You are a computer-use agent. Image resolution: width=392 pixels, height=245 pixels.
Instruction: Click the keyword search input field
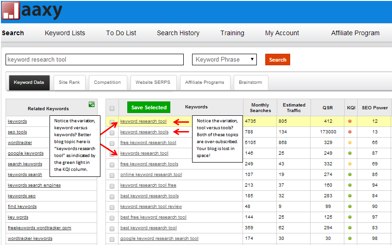tap(94, 60)
